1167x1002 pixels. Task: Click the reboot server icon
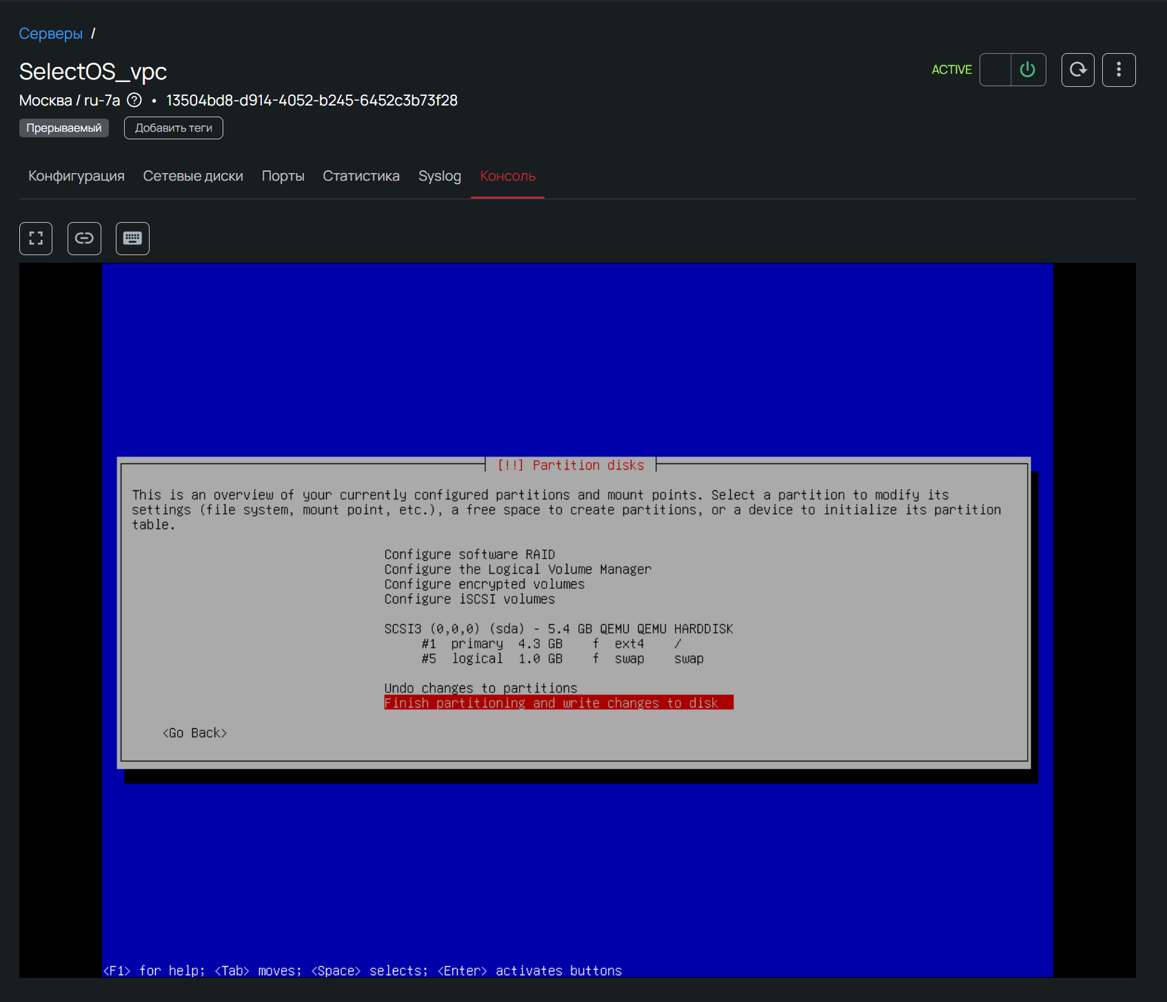(x=1077, y=70)
